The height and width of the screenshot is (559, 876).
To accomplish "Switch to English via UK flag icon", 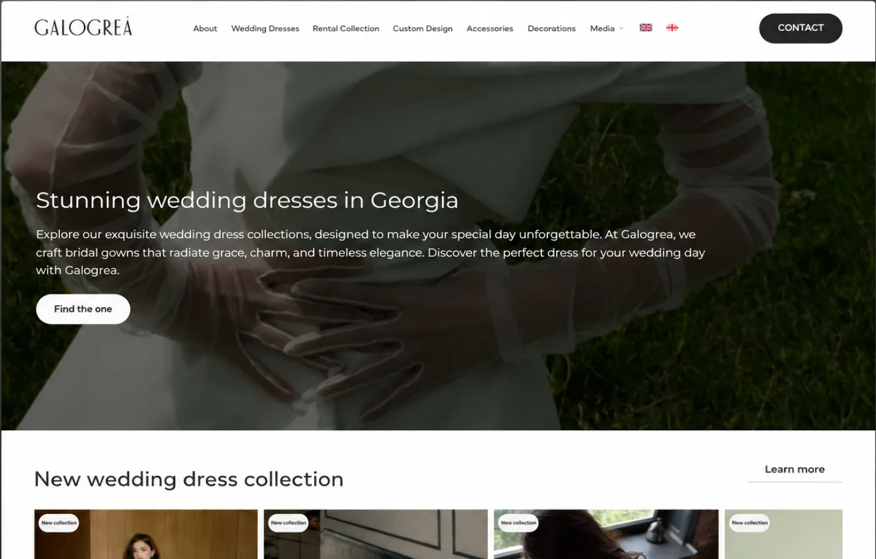I will click(646, 28).
